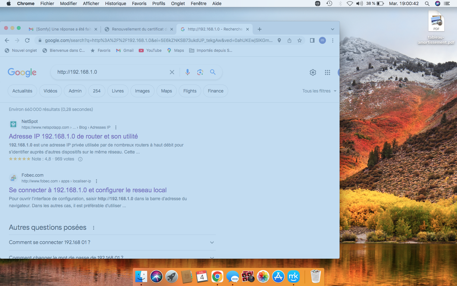Open the tab search chevron dropdown
This screenshot has height=286, width=457.
pyautogui.click(x=333, y=29)
